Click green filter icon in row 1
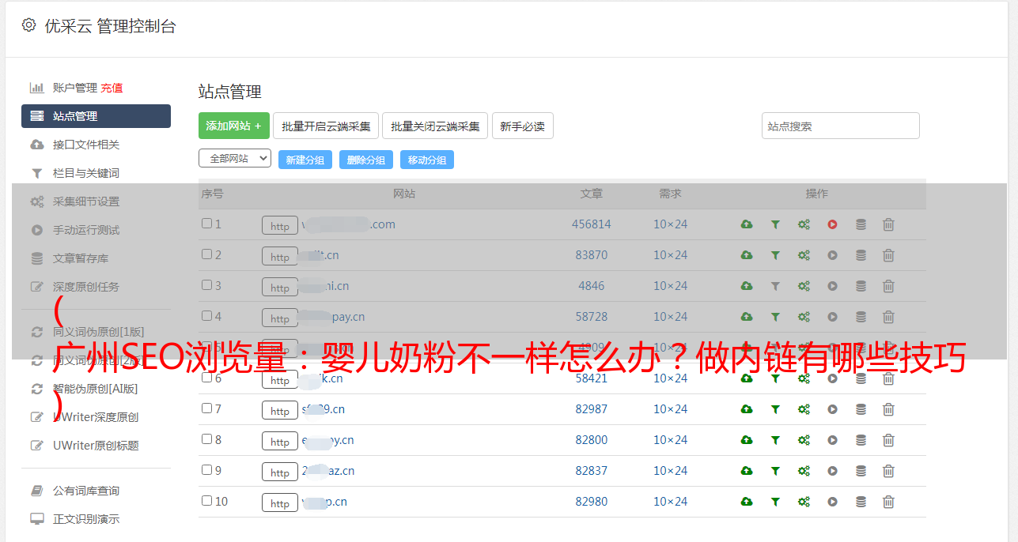1018x542 pixels. tap(775, 224)
